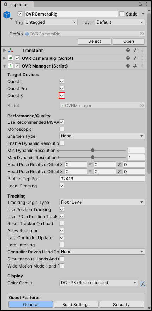Viewport: 152px width, 311px height.
Task: Click OVRManager Script field picker circle
Action: tap(142, 106)
